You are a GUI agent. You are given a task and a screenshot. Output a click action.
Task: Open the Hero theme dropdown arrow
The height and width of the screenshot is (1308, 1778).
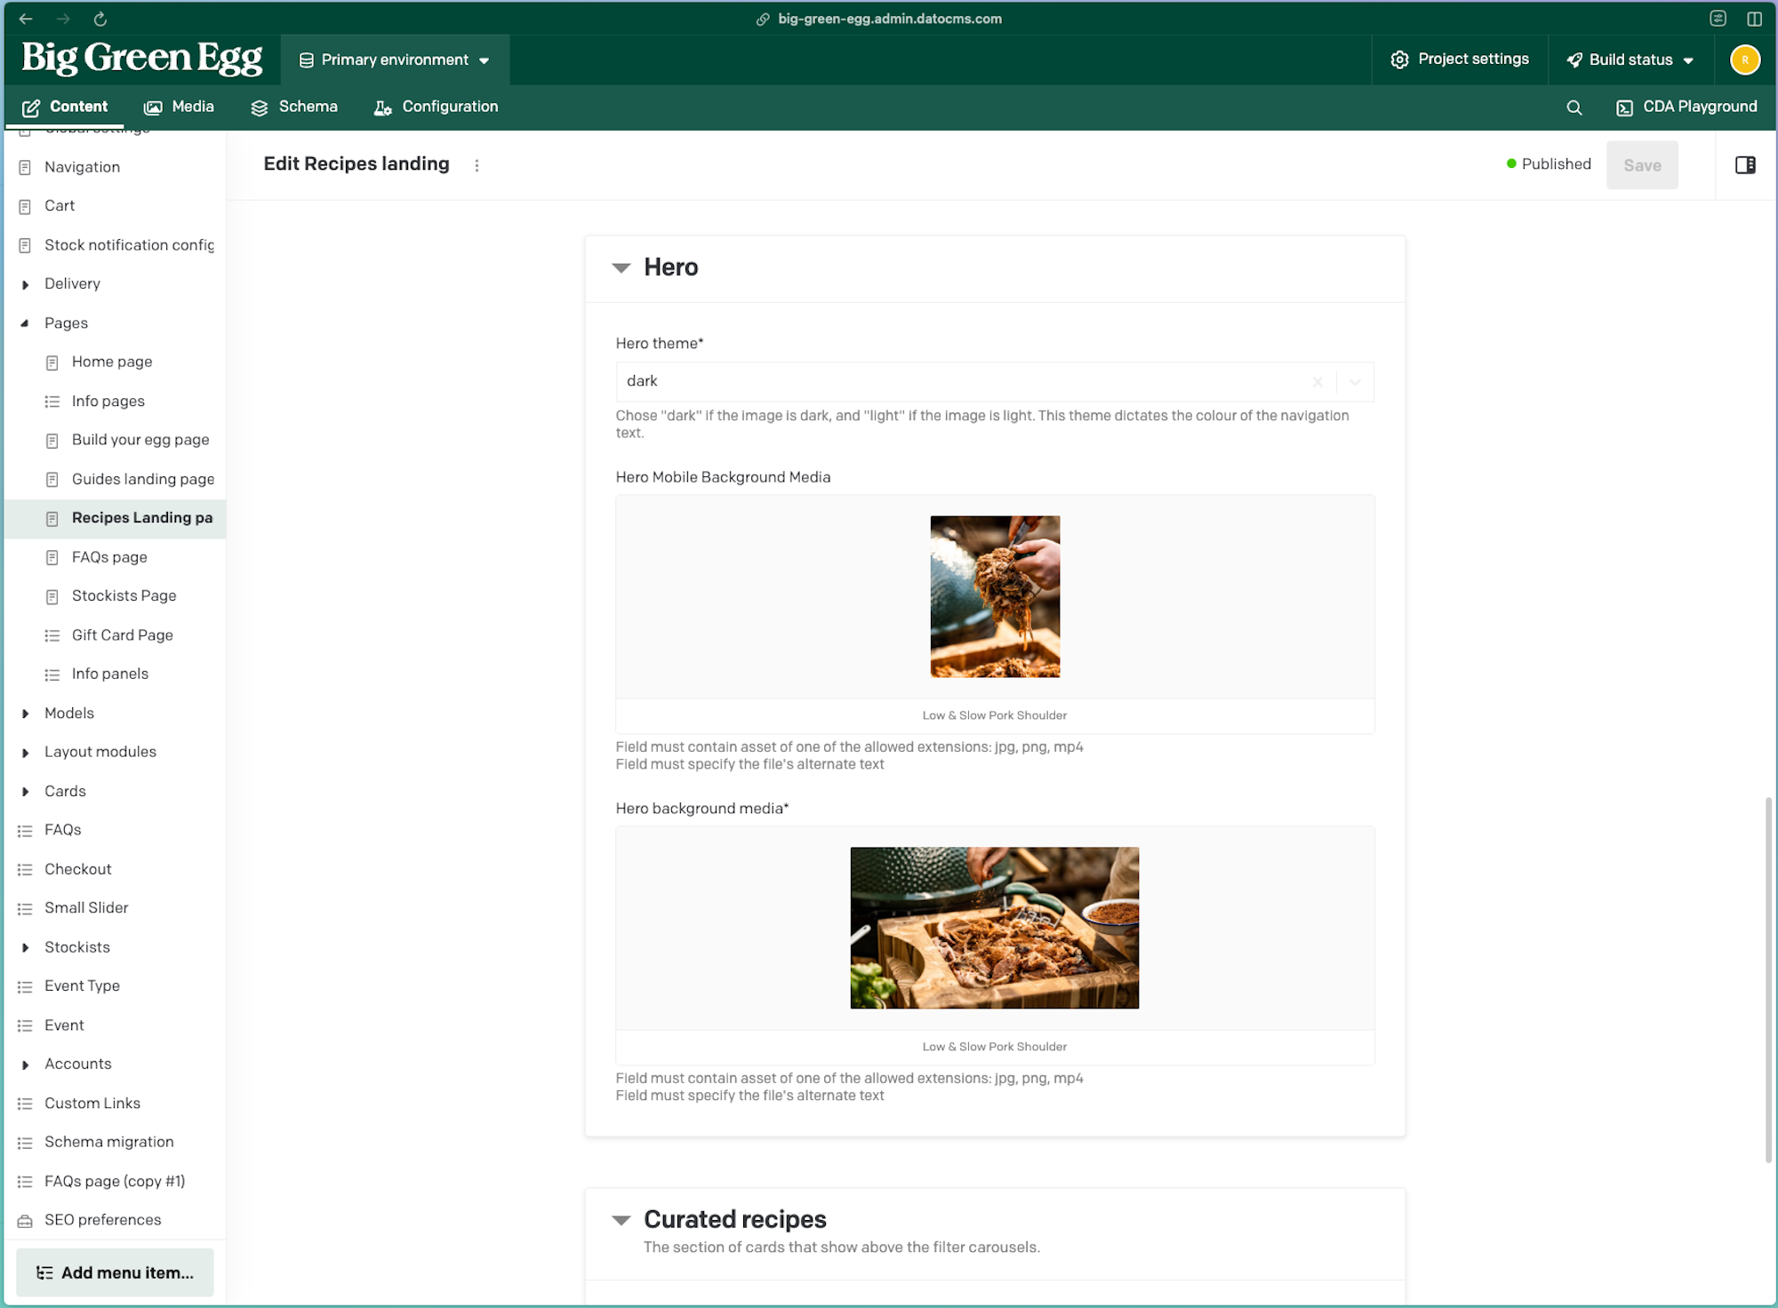tap(1355, 382)
